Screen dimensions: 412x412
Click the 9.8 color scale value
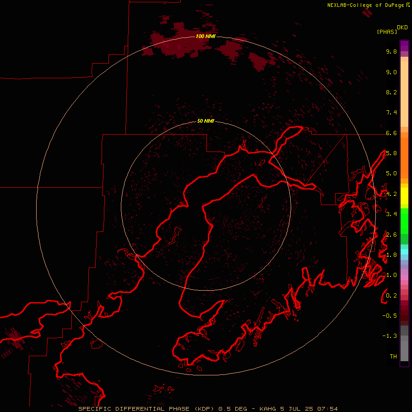pyautogui.click(x=391, y=51)
